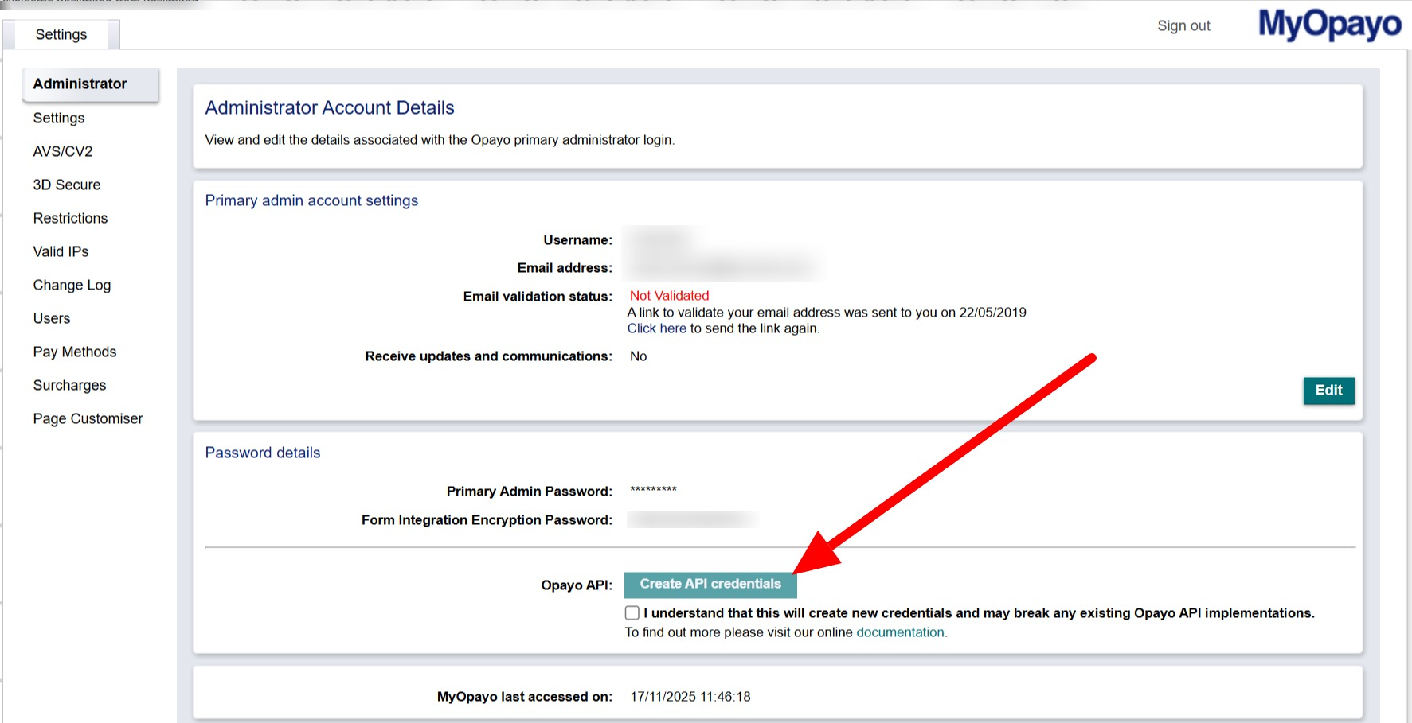This screenshot has width=1412, height=723.
Task: Click the 'Not Validated' status text
Action: (669, 296)
